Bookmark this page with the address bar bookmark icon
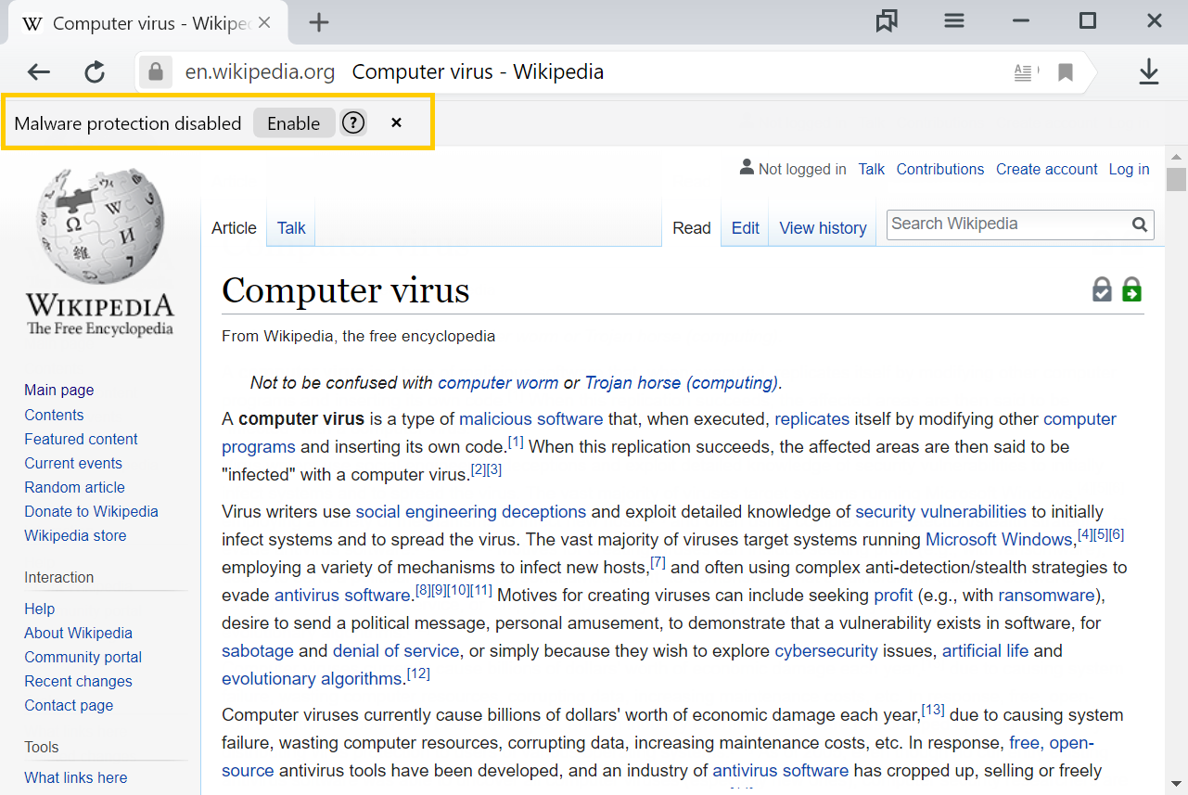Viewport: 1188px width, 795px height. pyautogui.click(x=1066, y=72)
